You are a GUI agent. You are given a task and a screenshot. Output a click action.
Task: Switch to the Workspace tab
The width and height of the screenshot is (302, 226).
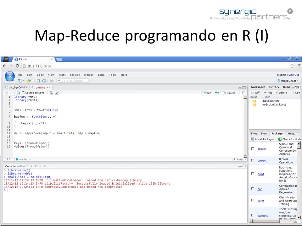[258, 87]
